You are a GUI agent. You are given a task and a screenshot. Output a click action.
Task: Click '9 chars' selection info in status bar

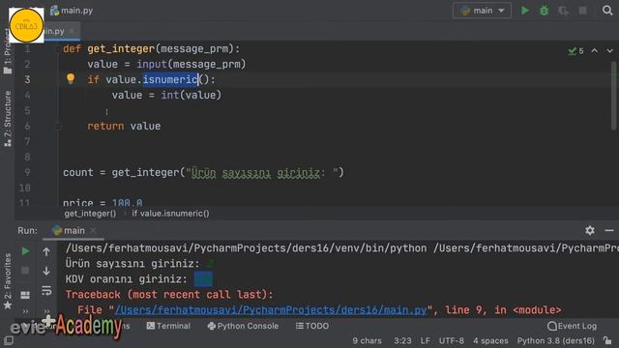coord(367,341)
